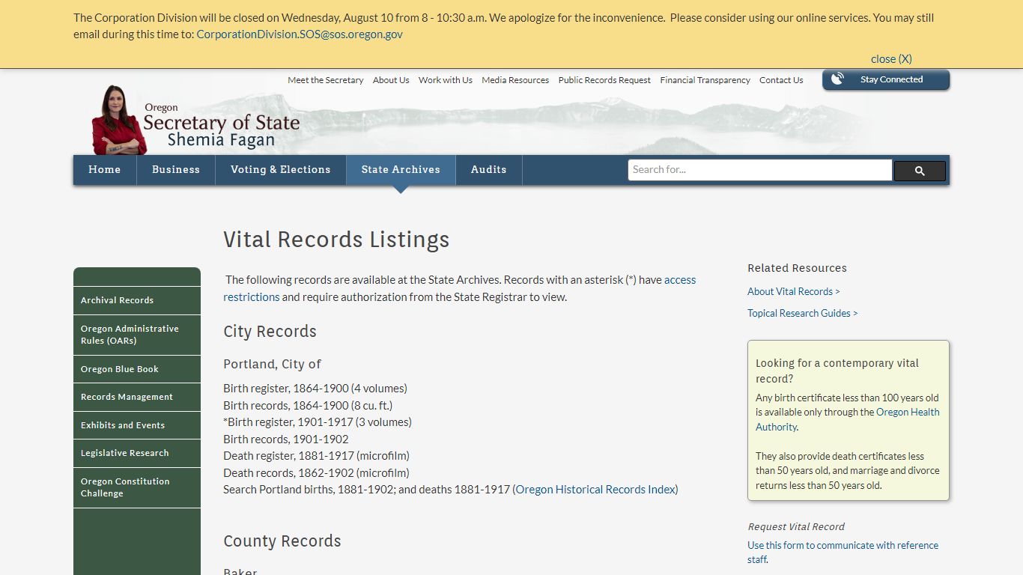Click Looking for a contemporary vital record? heading
The height and width of the screenshot is (575, 1023).
837,371
